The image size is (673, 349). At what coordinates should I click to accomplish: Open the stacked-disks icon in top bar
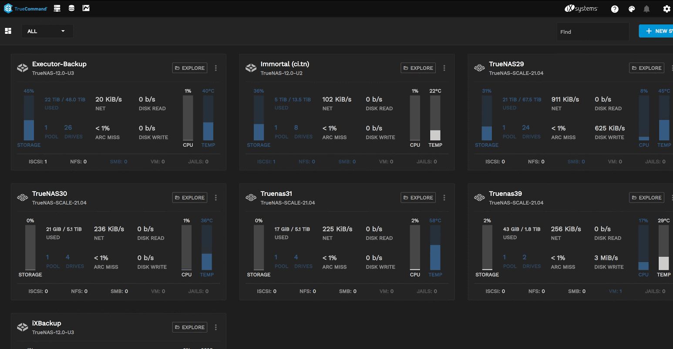pos(71,8)
